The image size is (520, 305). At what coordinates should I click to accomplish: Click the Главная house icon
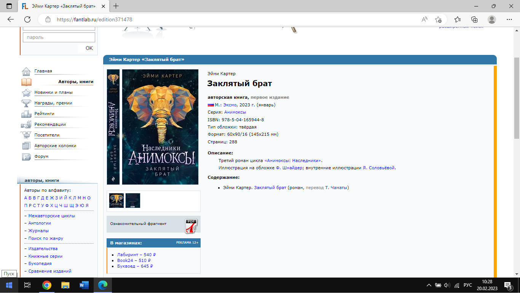pos(26,71)
